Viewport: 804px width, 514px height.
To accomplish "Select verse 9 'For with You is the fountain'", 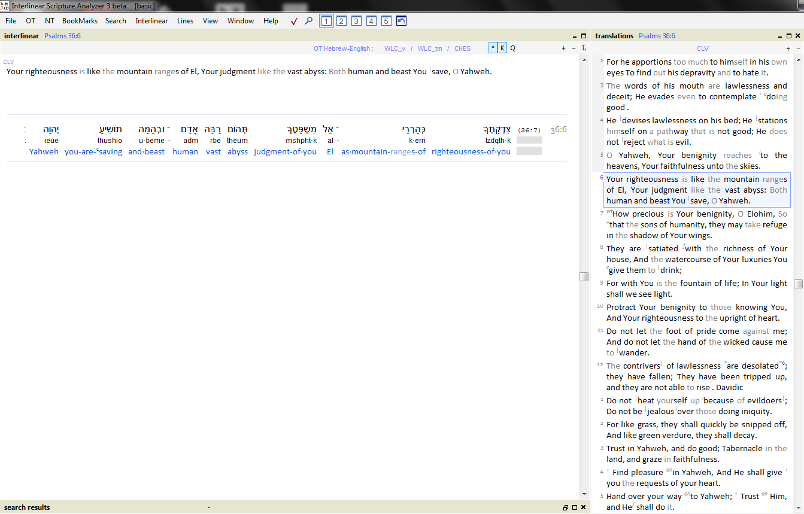I will coord(696,288).
